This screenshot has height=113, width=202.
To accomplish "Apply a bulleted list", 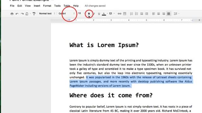I will point(137,13).
